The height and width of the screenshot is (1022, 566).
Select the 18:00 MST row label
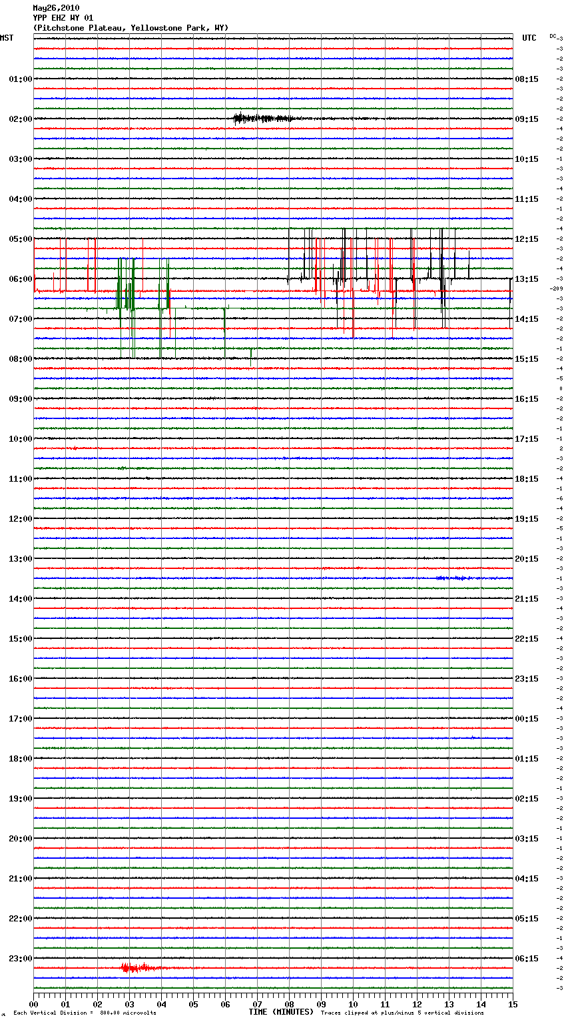(x=21, y=759)
